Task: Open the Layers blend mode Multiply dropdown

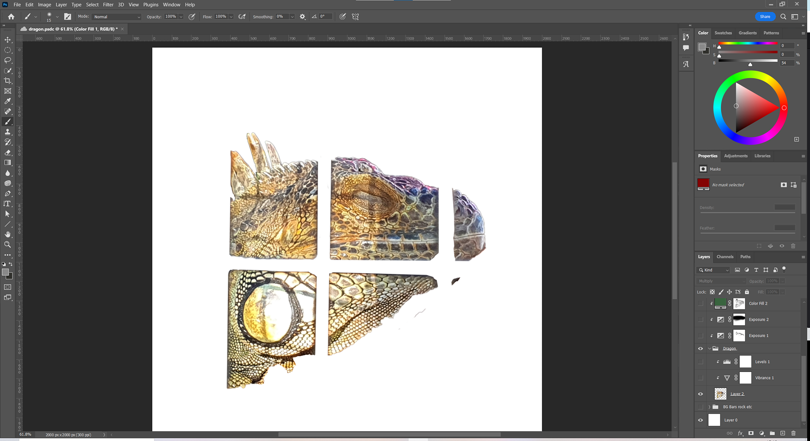Action: 721,281
